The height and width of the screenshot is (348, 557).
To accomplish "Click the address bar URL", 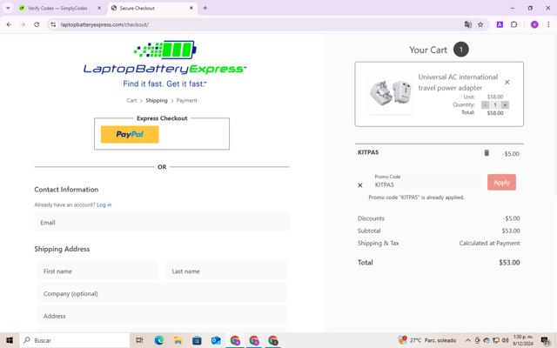I will (x=104, y=24).
